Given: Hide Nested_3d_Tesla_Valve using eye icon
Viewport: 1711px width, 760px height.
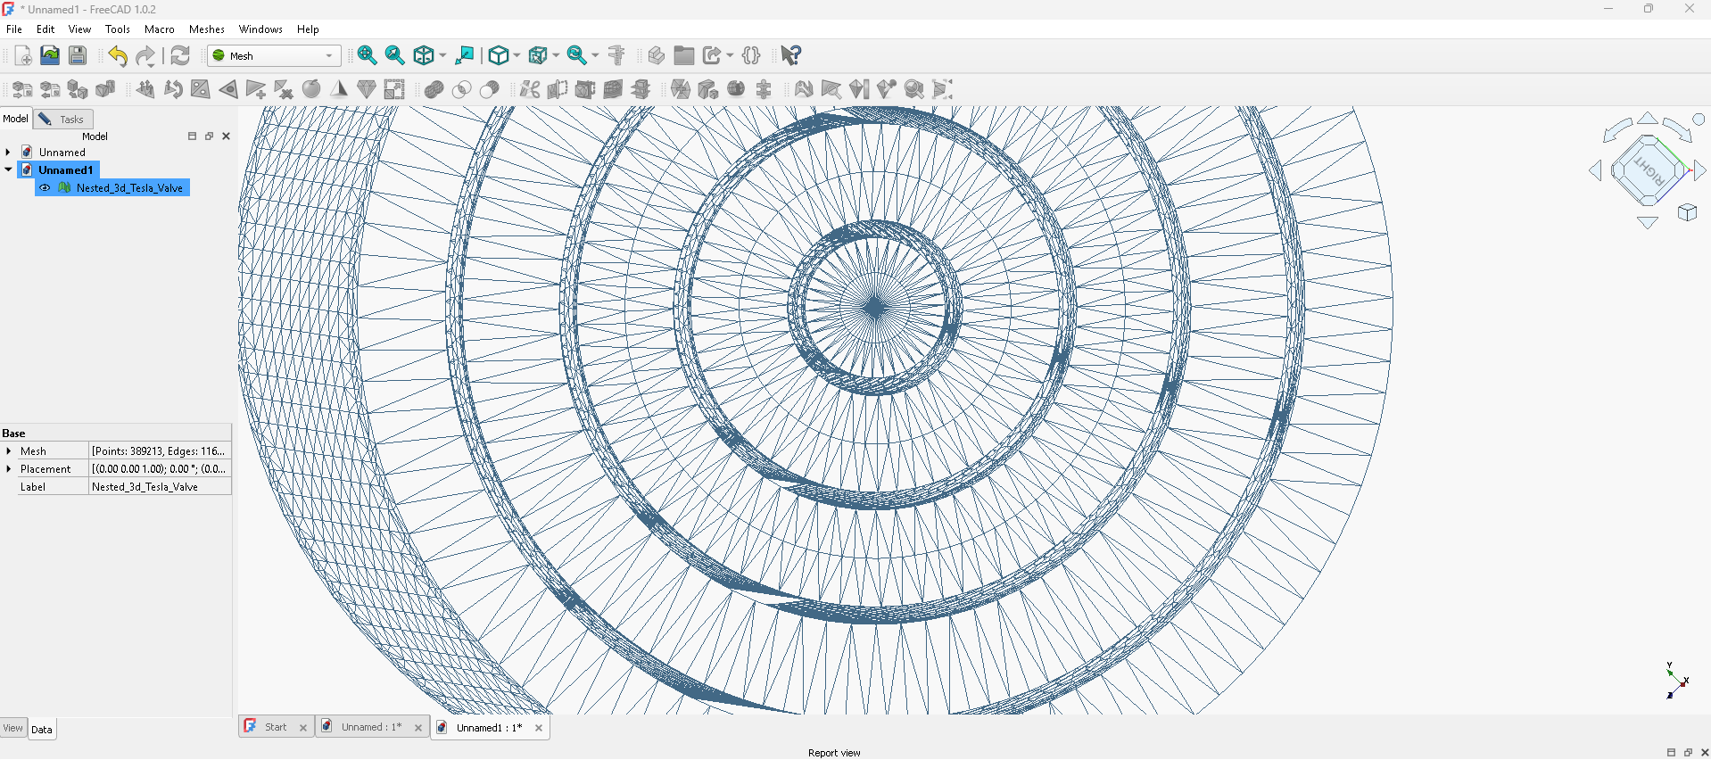Looking at the screenshot, I should pyautogui.click(x=45, y=188).
